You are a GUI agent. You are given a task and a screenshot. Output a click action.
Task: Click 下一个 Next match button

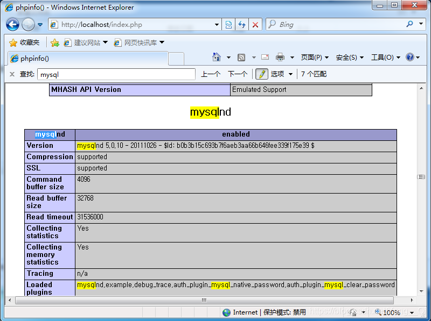[x=238, y=74]
